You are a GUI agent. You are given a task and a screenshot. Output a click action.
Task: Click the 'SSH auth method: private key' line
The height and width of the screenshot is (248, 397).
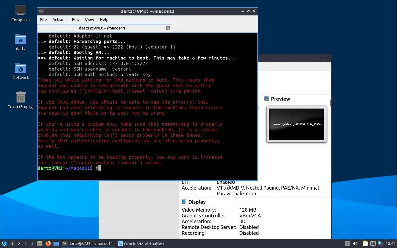pyautogui.click(x=100, y=74)
